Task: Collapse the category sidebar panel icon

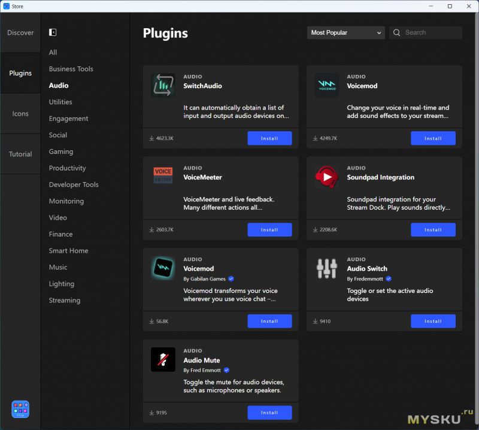Action: click(x=53, y=32)
